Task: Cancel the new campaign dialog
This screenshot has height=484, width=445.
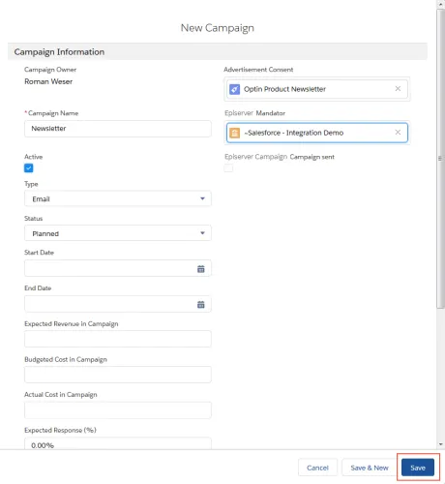Action: [x=317, y=468]
